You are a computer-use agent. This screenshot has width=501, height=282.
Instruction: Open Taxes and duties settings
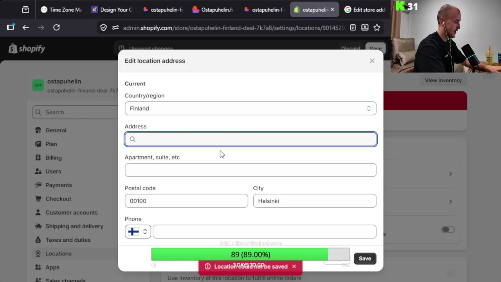(68, 240)
